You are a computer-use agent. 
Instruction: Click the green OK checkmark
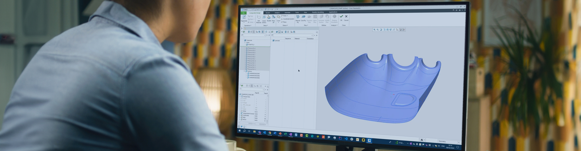click(341, 17)
